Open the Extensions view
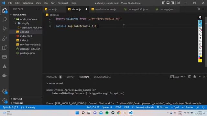Image resolution: width=207 pixels, height=116 pixels. 5,48
